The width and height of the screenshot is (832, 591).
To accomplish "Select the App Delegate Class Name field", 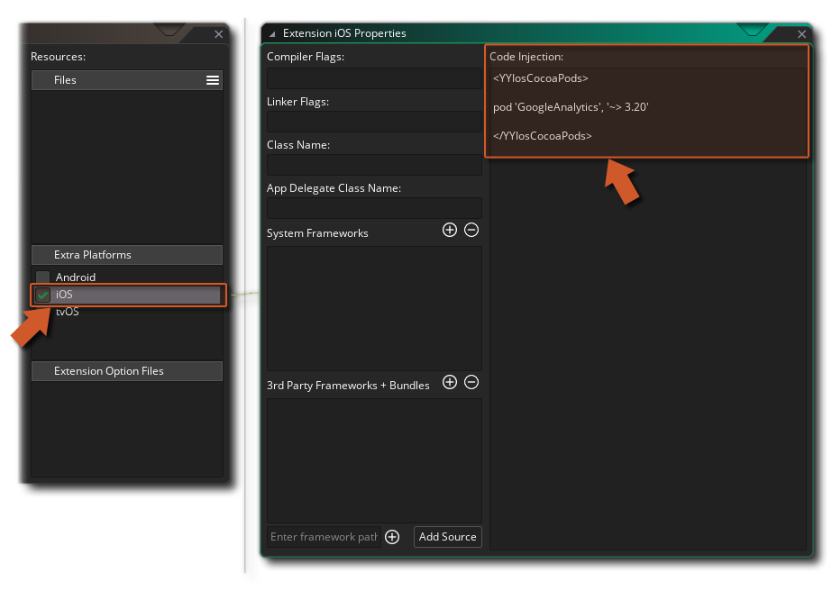I will (x=374, y=208).
